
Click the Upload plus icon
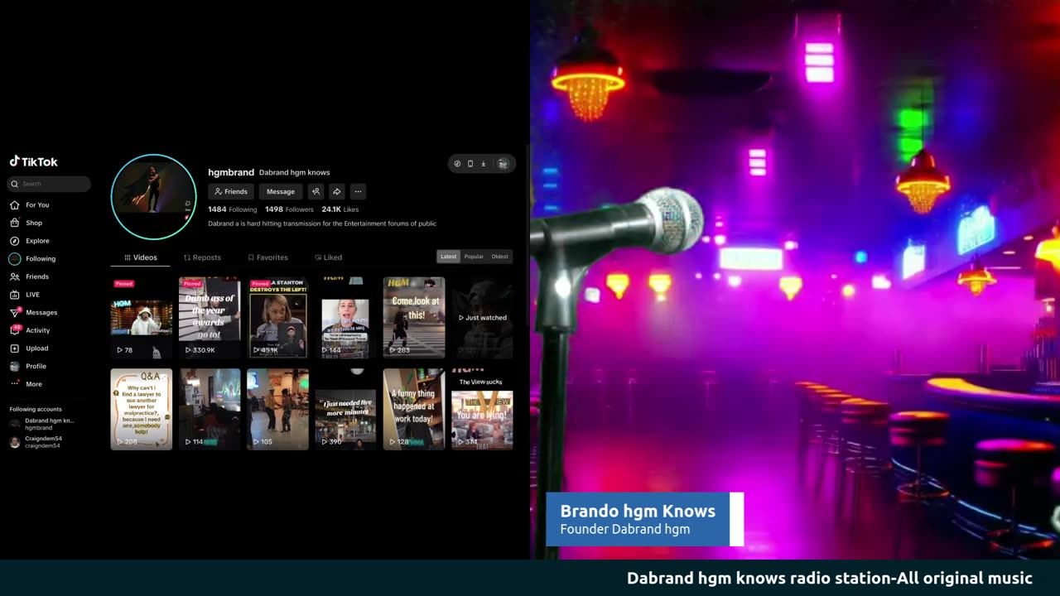point(14,348)
